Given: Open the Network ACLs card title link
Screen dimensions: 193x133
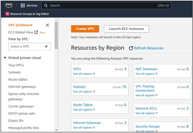Looking at the screenshot, I should [x=146, y=108].
